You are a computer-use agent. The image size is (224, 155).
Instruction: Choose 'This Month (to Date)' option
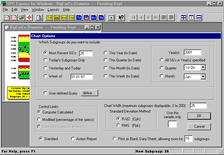pyautogui.click(x=106, y=68)
